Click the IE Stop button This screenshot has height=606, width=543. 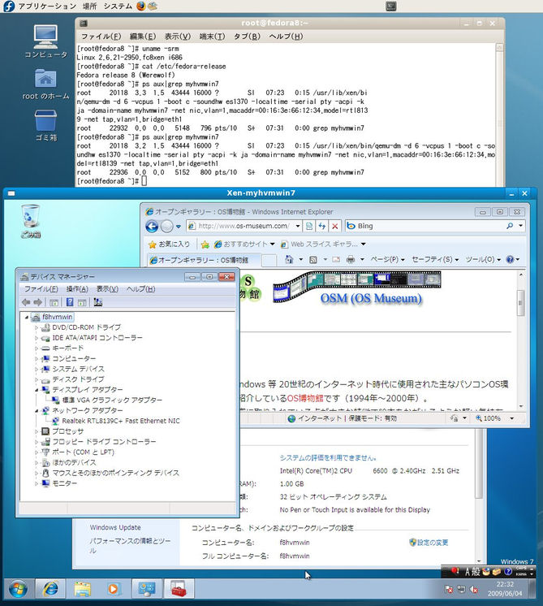335,226
